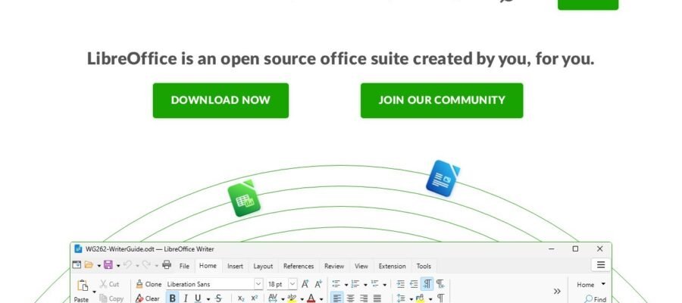Image resolution: width=682 pixels, height=303 pixels.
Task: Click the DOWNLOAD NOW button
Action: click(221, 101)
